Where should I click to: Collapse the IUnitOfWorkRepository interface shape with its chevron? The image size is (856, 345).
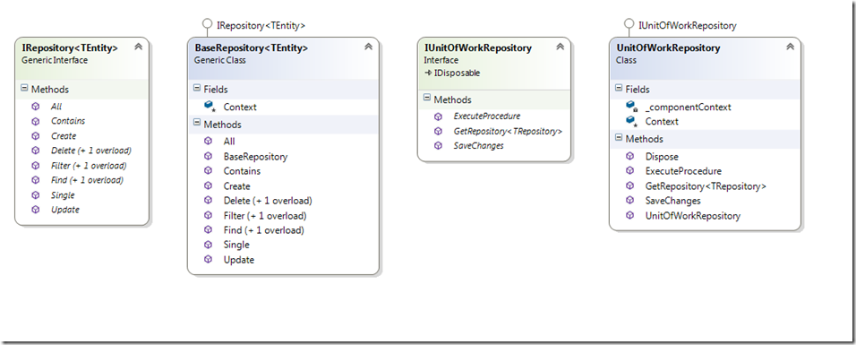(560, 47)
